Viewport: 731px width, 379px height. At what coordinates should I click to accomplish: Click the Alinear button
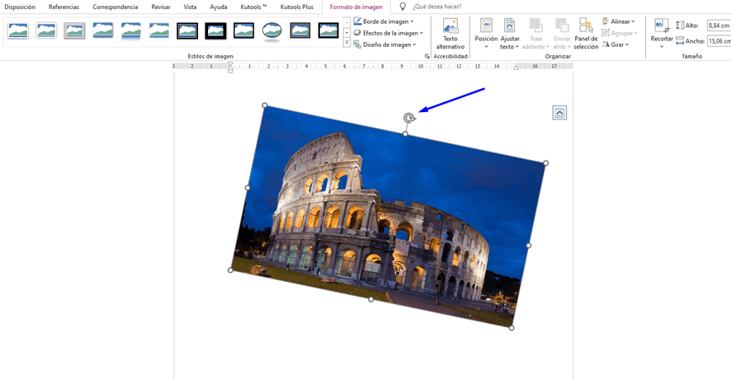click(x=619, y=21)
